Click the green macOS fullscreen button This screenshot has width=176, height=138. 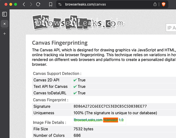[x=16, y=4]
